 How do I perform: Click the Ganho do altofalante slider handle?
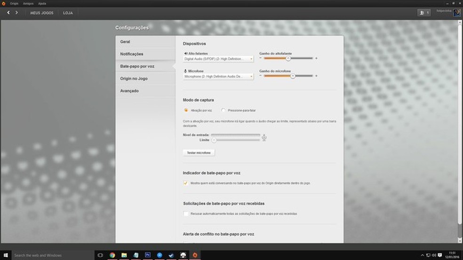click(x=288, y=58)
